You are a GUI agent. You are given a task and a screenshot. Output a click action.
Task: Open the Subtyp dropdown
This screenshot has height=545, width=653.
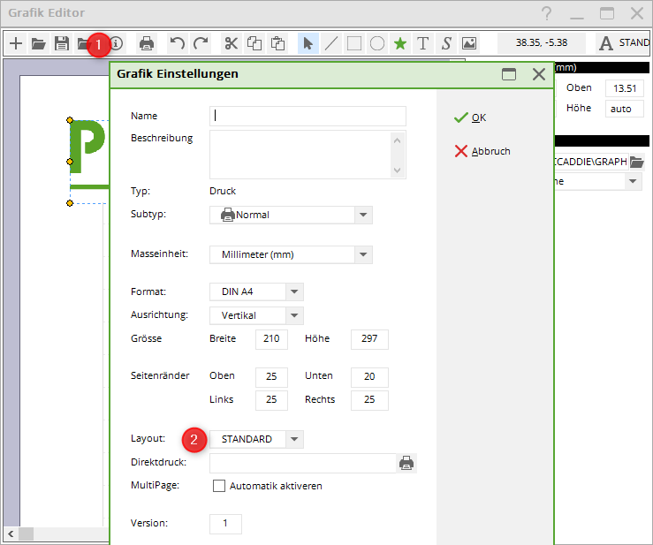tap(362, 215)
